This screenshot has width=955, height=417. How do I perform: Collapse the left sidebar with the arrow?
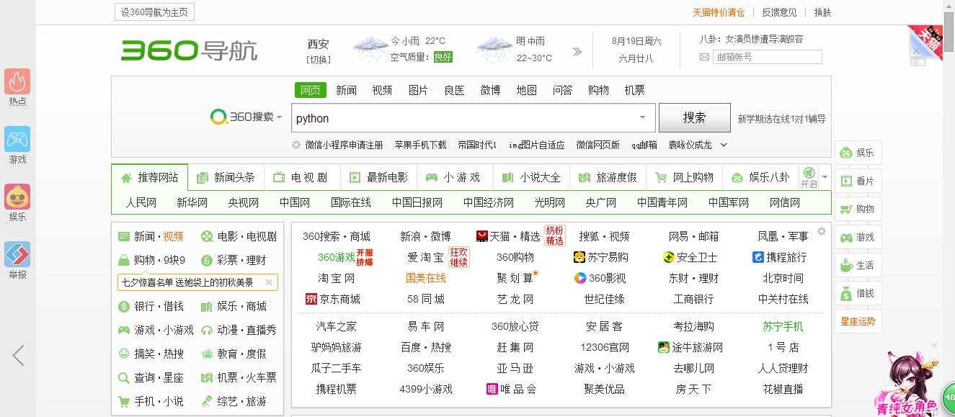18,355
